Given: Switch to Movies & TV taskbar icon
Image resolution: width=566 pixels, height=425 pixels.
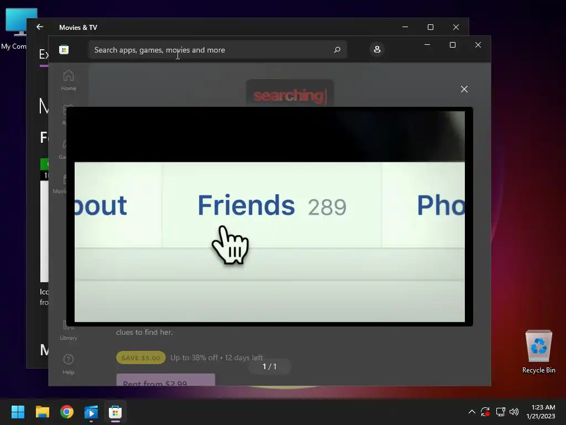Looking at the screenshot, I should [x=91, y=412].
